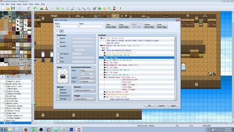Click the Apply button in Event Editor
This screenshot has height=132, width=234.
(x=173, y=106)
